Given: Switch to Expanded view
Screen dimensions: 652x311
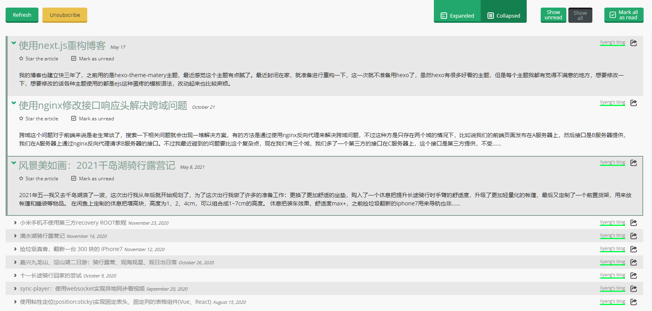Looking at the screenshot, I should pos(457,12).
